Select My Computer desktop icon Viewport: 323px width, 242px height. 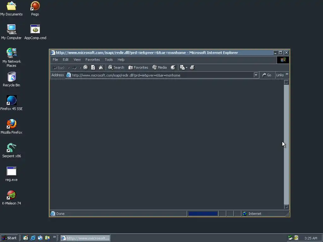pyautogui.click(x=11, y=32)
